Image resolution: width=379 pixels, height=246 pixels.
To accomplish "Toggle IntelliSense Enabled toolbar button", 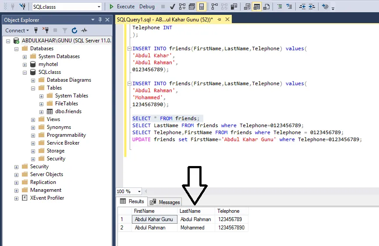I will pyautogui.click(x=202, y=7).
